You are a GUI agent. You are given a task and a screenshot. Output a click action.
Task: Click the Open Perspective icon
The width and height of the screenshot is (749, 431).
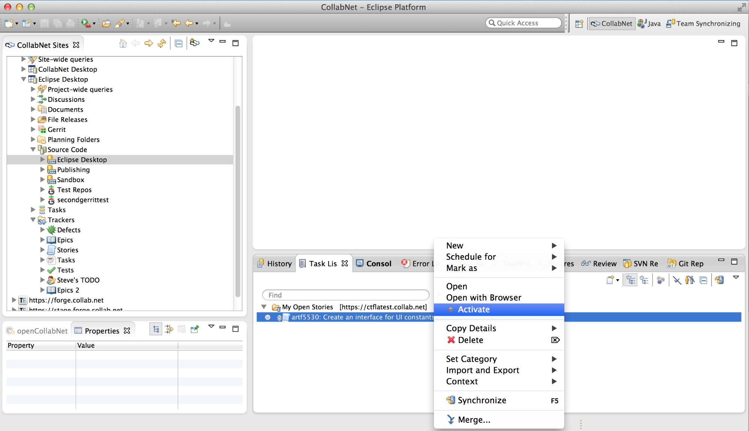coord(579,24)
